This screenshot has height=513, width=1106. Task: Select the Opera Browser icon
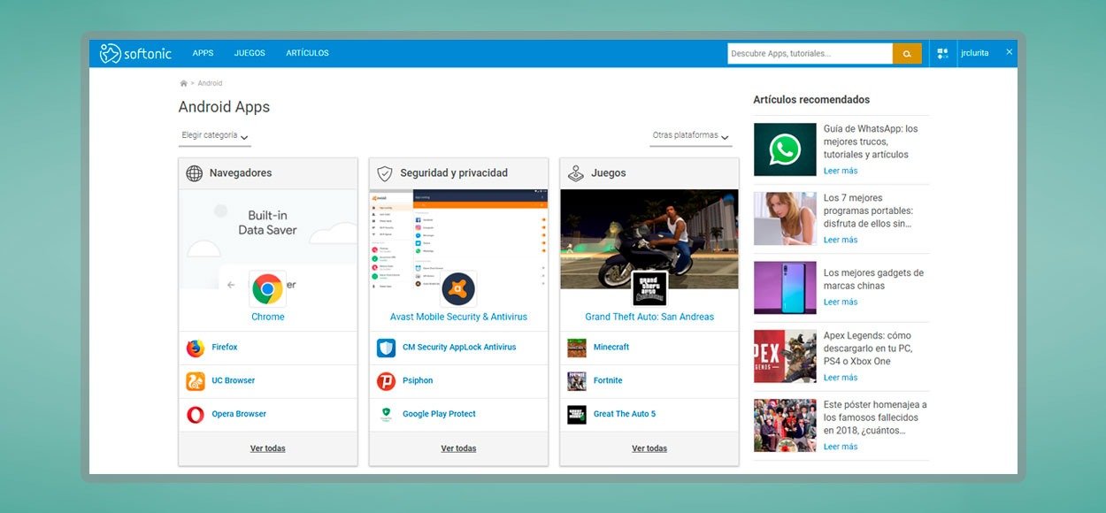coord(196,415)
